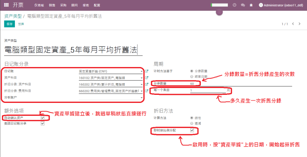Click the asset type name input field
This screenshot has height=157, width=307.
click(73, 50)
